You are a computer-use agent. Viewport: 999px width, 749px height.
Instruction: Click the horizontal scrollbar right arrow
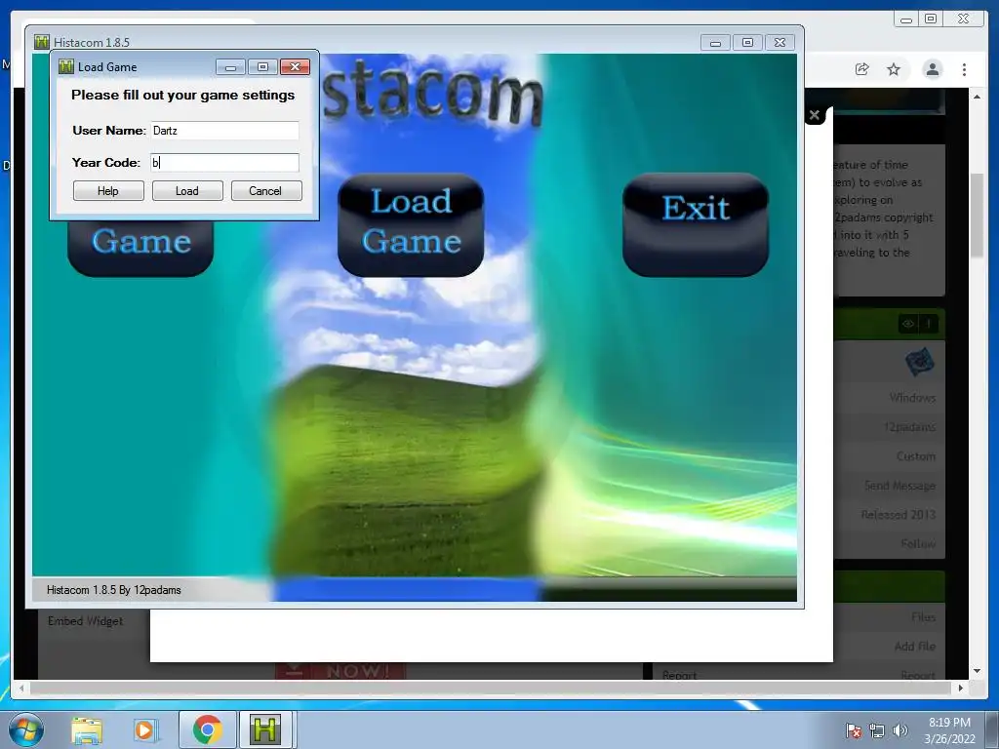(961, 688)
